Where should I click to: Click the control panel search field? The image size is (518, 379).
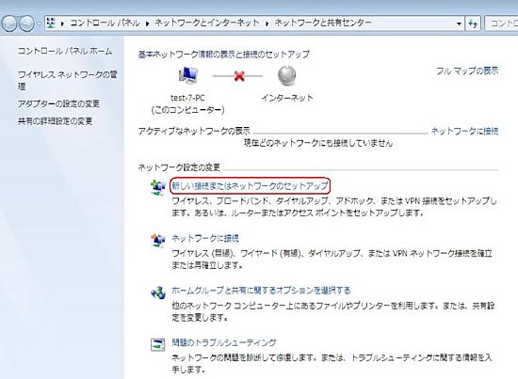point(501,24)
